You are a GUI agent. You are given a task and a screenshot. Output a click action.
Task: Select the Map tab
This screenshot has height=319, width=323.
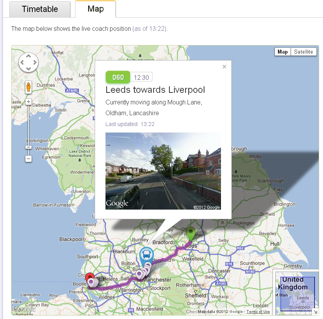[x=95, y=9]
